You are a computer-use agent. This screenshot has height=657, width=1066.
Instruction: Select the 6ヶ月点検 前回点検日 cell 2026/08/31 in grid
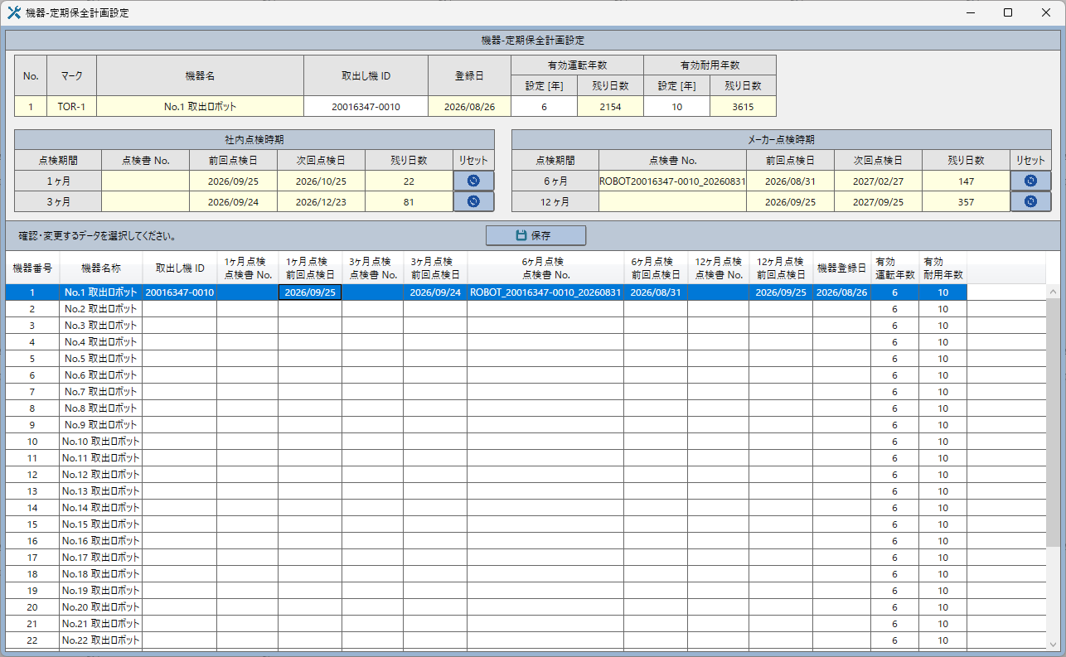656,292
